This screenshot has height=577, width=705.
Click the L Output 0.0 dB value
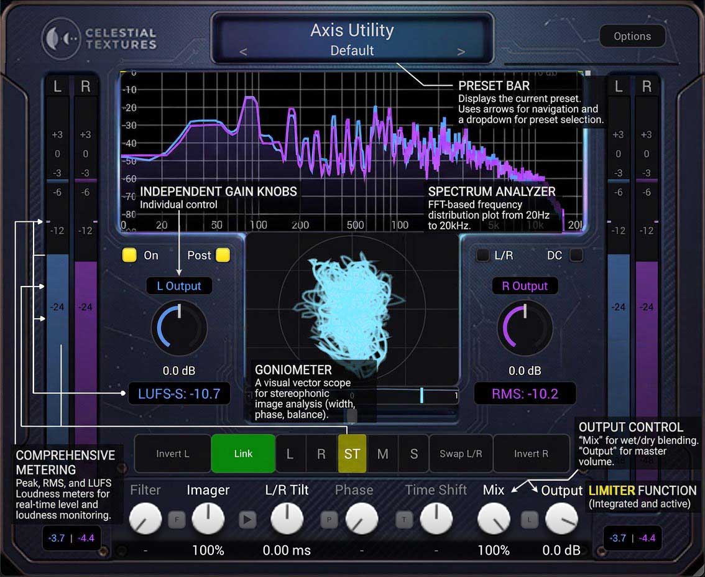coord(179,371)
